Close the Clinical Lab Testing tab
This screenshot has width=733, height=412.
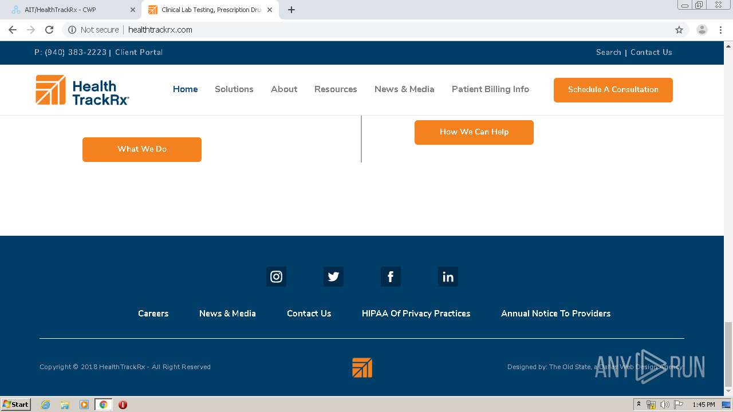tap(270, 10)
